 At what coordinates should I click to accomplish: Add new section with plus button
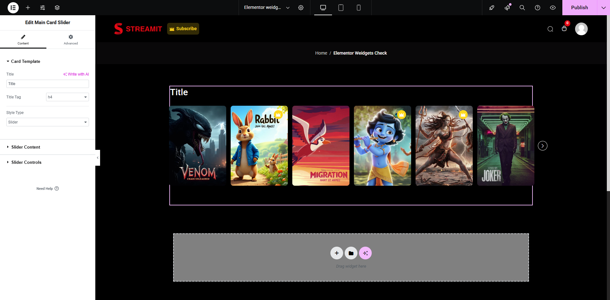[x=337, y=253]
